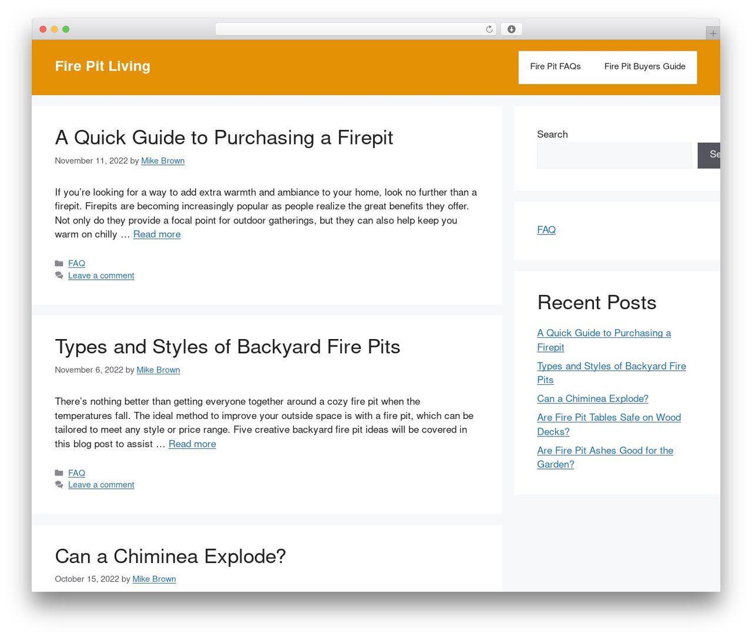
Task: Open the 'Can a Chiminea Explode?' post headline
Action: [170, 556]
